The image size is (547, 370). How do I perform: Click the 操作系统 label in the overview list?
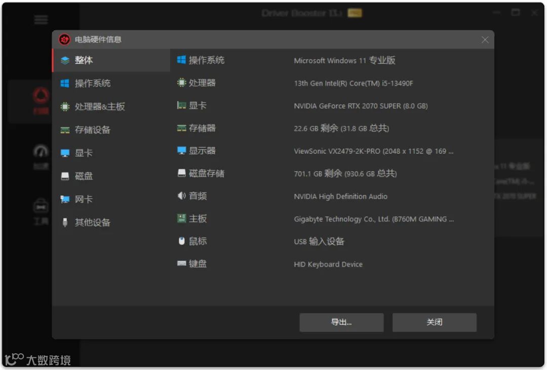click(x=207, y=60)
